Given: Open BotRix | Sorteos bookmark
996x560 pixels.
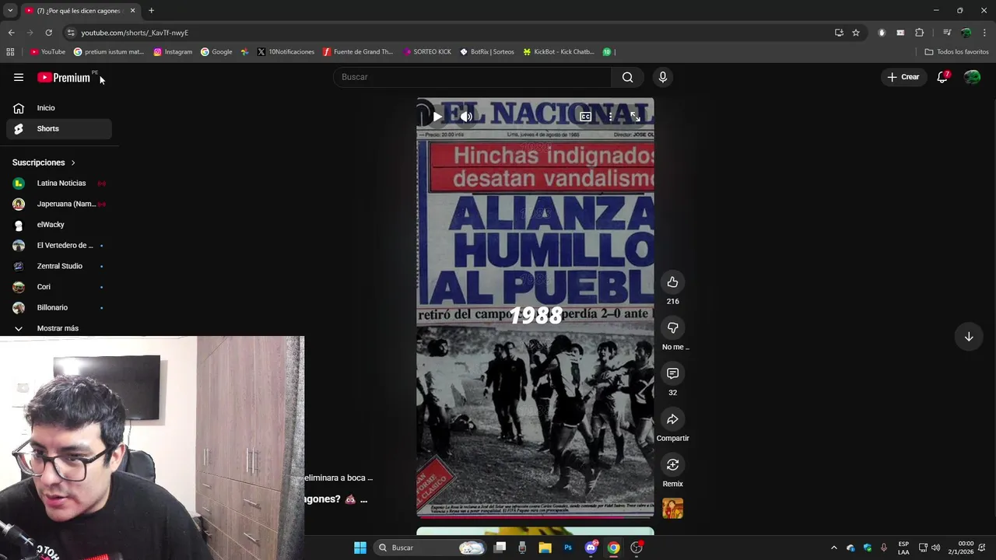Looking at the screenshot, I should click(487, 52).
